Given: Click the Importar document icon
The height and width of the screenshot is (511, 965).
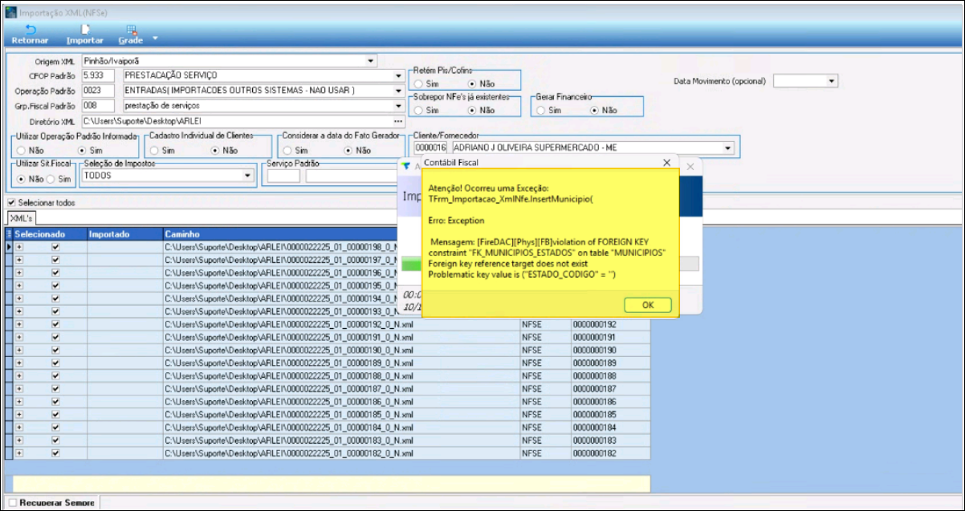Looking at the screenshot, I should [x=84, y=29].
